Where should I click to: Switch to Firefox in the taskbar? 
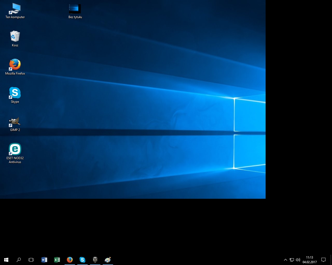coord(70,260)
